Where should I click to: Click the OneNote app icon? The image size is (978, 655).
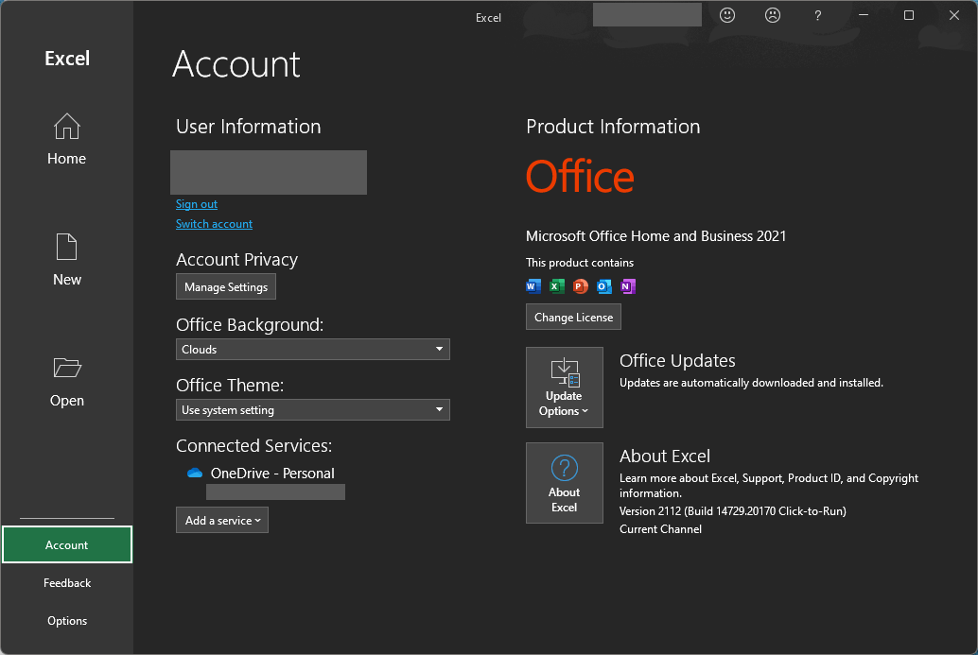click(628, 286)
